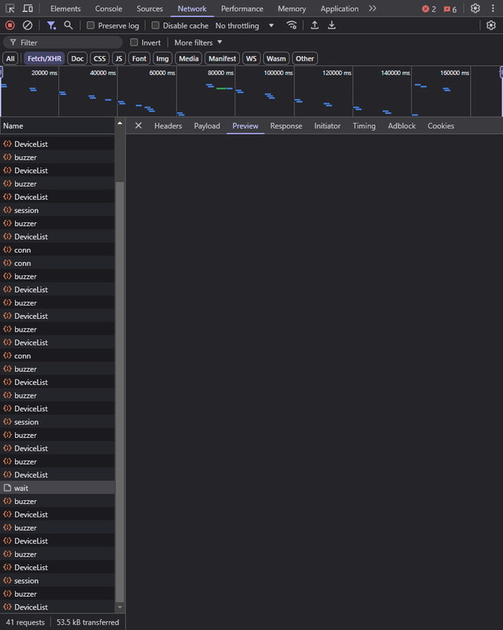Open the Cookies tab
Viewport: 503px width, 630px height.
point(441,126)
